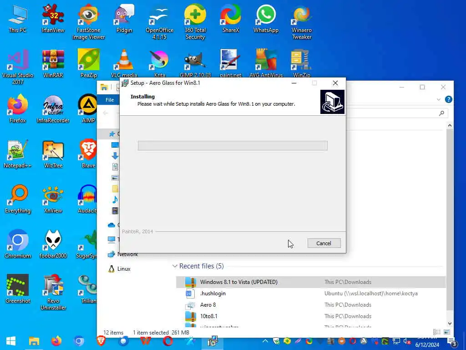Switch Explorer to large icons view
Viewport: 466px width, 350px height.
click(447, 332)
